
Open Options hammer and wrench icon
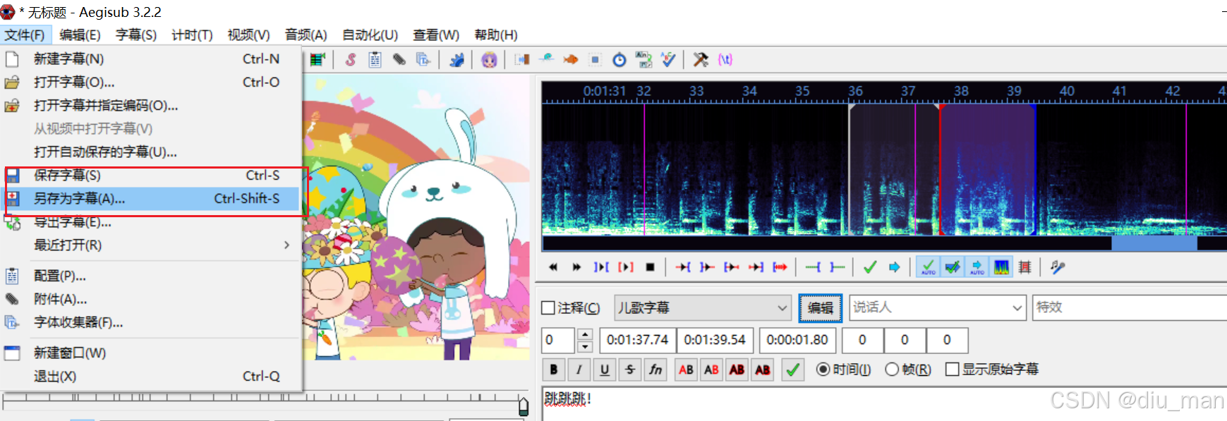(x=701, y=60)
